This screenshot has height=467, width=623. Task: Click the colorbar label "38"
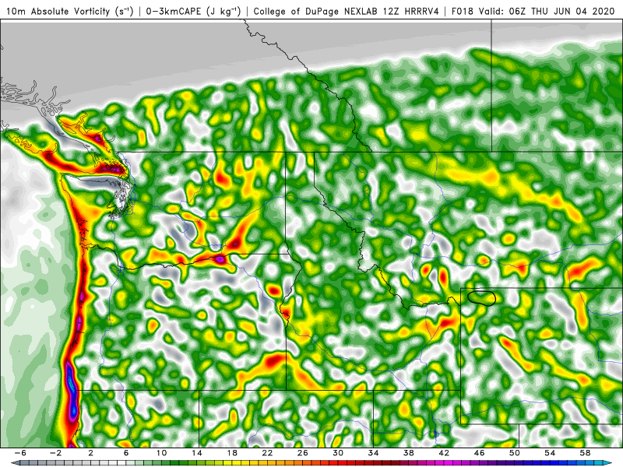click(409, 453)
